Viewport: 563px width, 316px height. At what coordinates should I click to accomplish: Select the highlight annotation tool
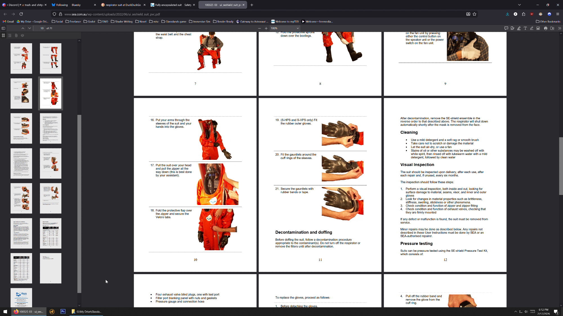tap(519, 28)
